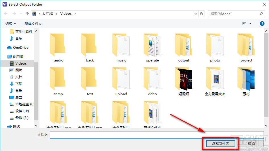Open OneDrive in the sidebar

coord(18,48)
